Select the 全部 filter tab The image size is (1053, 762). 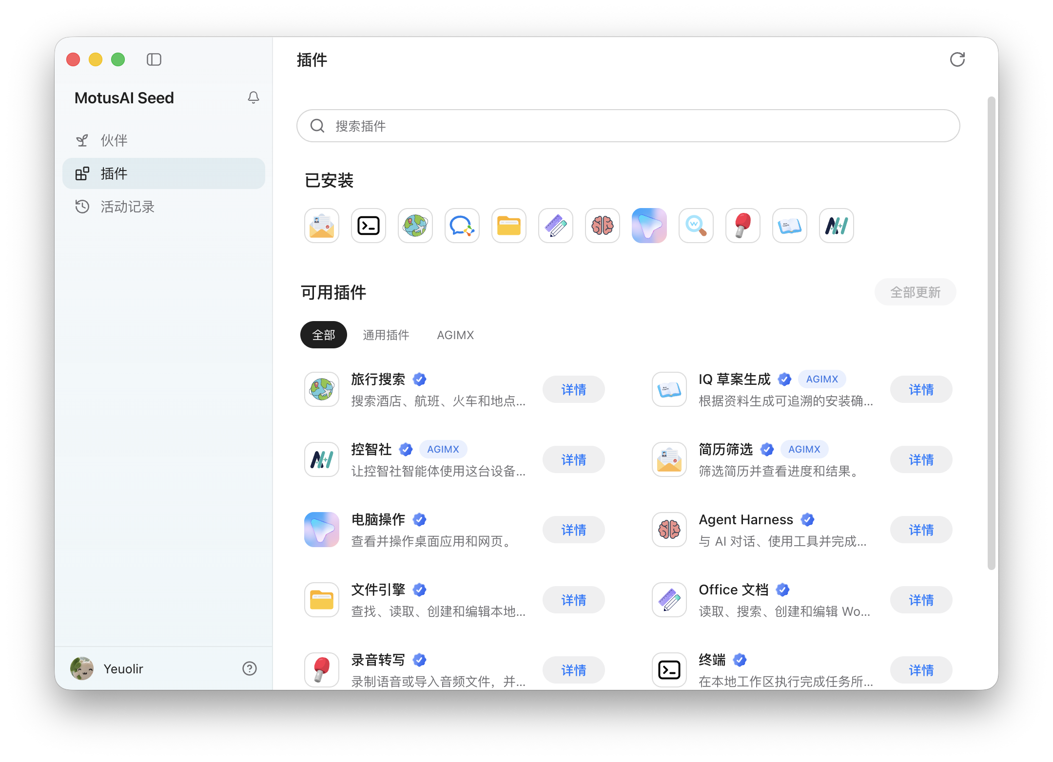coord(324,335)
